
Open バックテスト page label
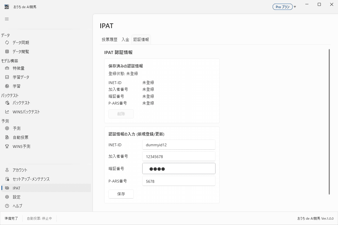pyautogui.click(x=21, y=103)
